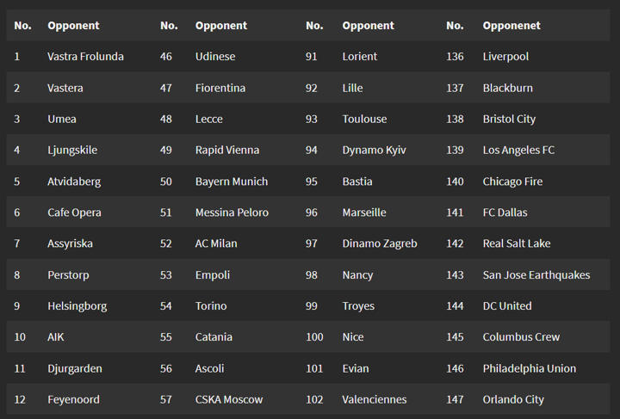Select the Liverpool cell in last column

(505, 57)
